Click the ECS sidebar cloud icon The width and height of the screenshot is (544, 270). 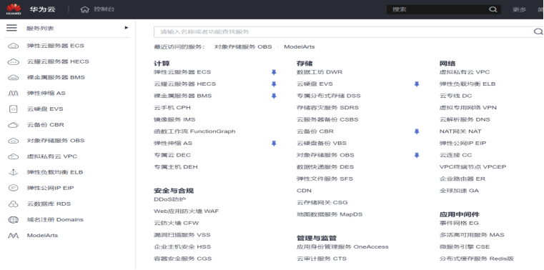point(13,46)
